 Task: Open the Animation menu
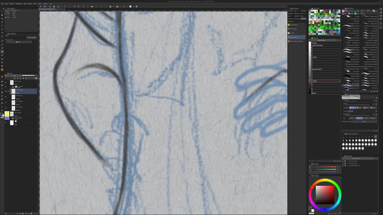click(19, 4)
